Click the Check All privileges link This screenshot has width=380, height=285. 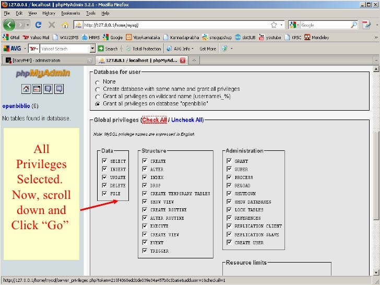(x=155, y=120)
